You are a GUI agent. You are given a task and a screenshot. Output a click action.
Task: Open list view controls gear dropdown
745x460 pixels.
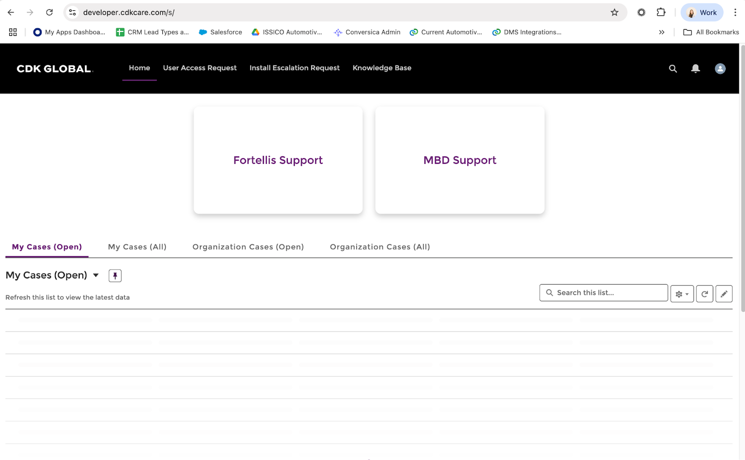click(x=682, y=294)
